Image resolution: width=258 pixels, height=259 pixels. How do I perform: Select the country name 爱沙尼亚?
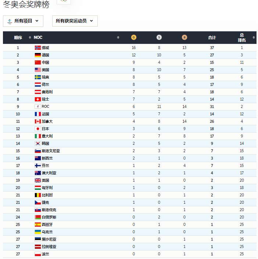click(49, 239)
